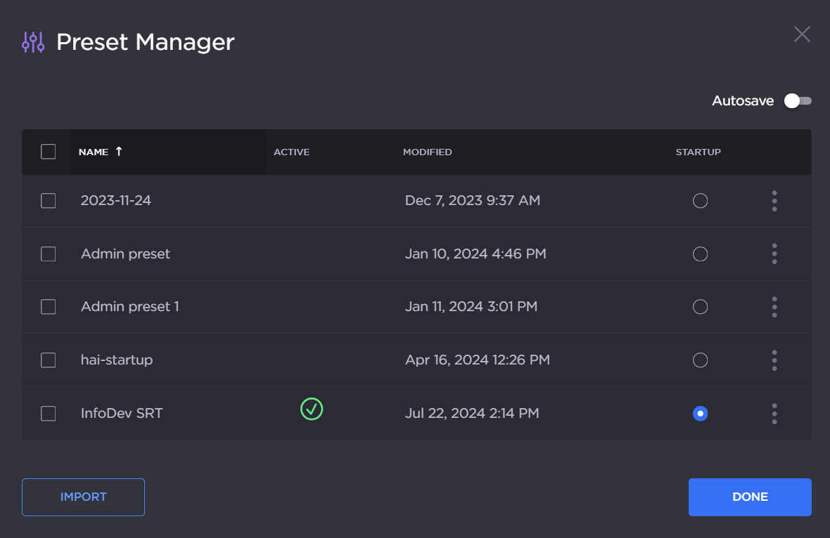Open more actions for InfoDev SRT

coord(774,414)
